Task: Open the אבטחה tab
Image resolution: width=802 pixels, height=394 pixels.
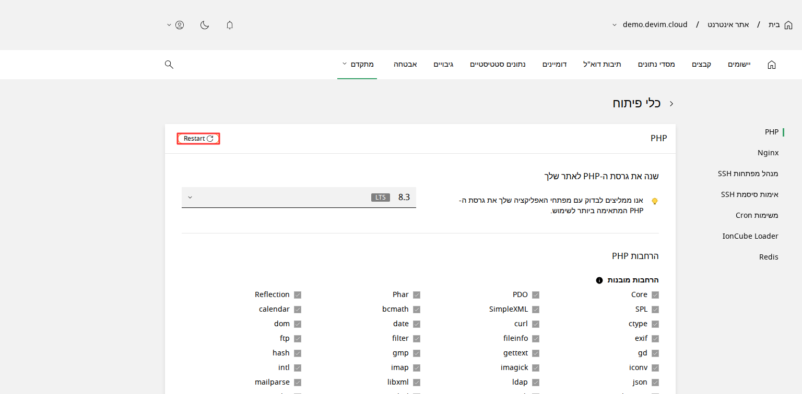Action: [405, 65]
